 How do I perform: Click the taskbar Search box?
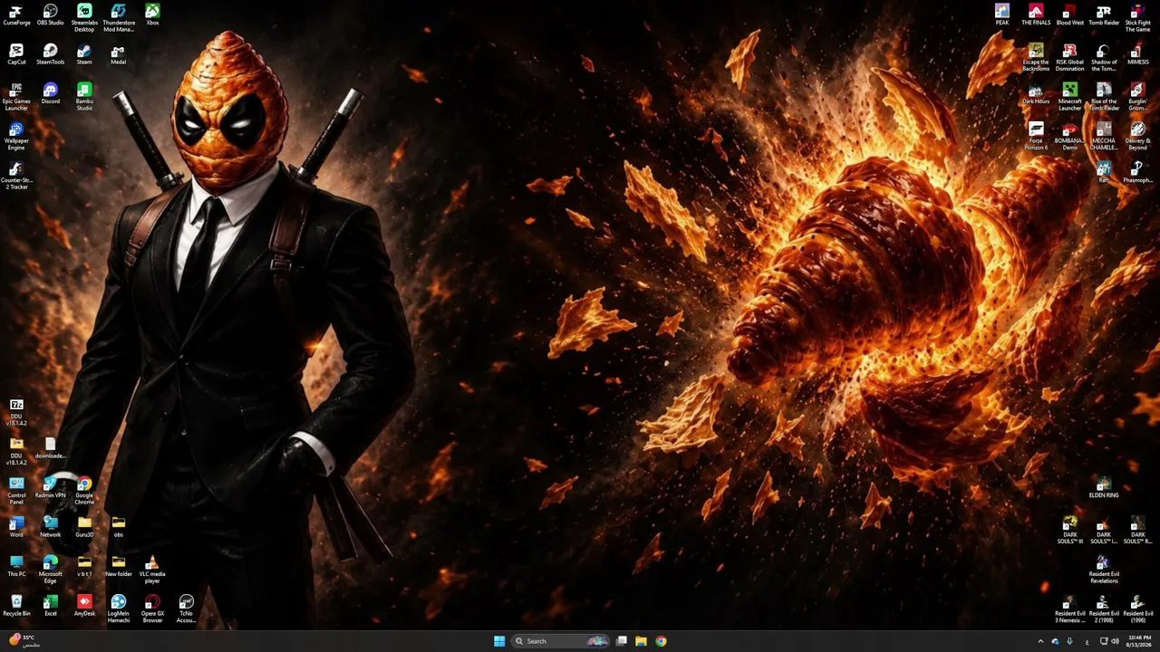(x=561, y=641)
